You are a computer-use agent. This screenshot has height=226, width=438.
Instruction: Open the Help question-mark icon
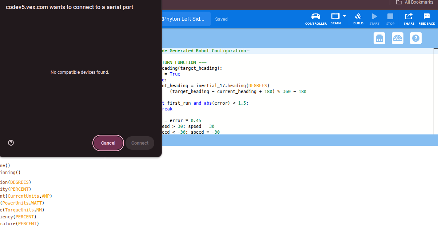click(x=416, y=38)
